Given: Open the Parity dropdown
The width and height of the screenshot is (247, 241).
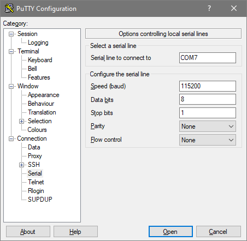Looking at the screenshot, I should (208, 126).
